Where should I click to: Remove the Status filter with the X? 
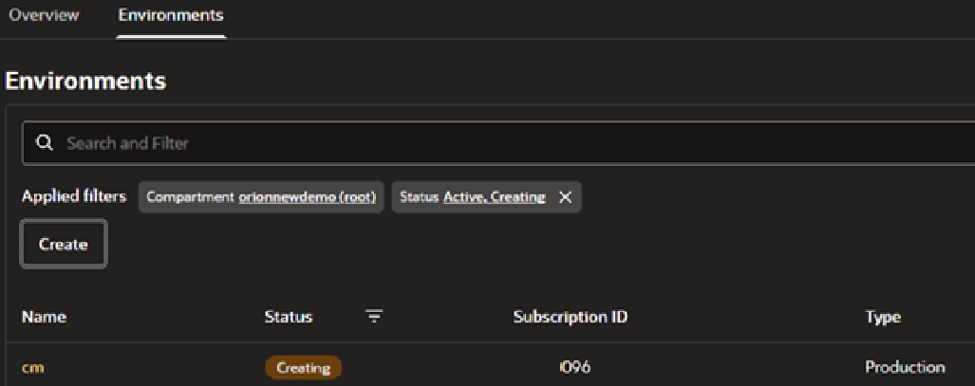(x=565, y=197)
